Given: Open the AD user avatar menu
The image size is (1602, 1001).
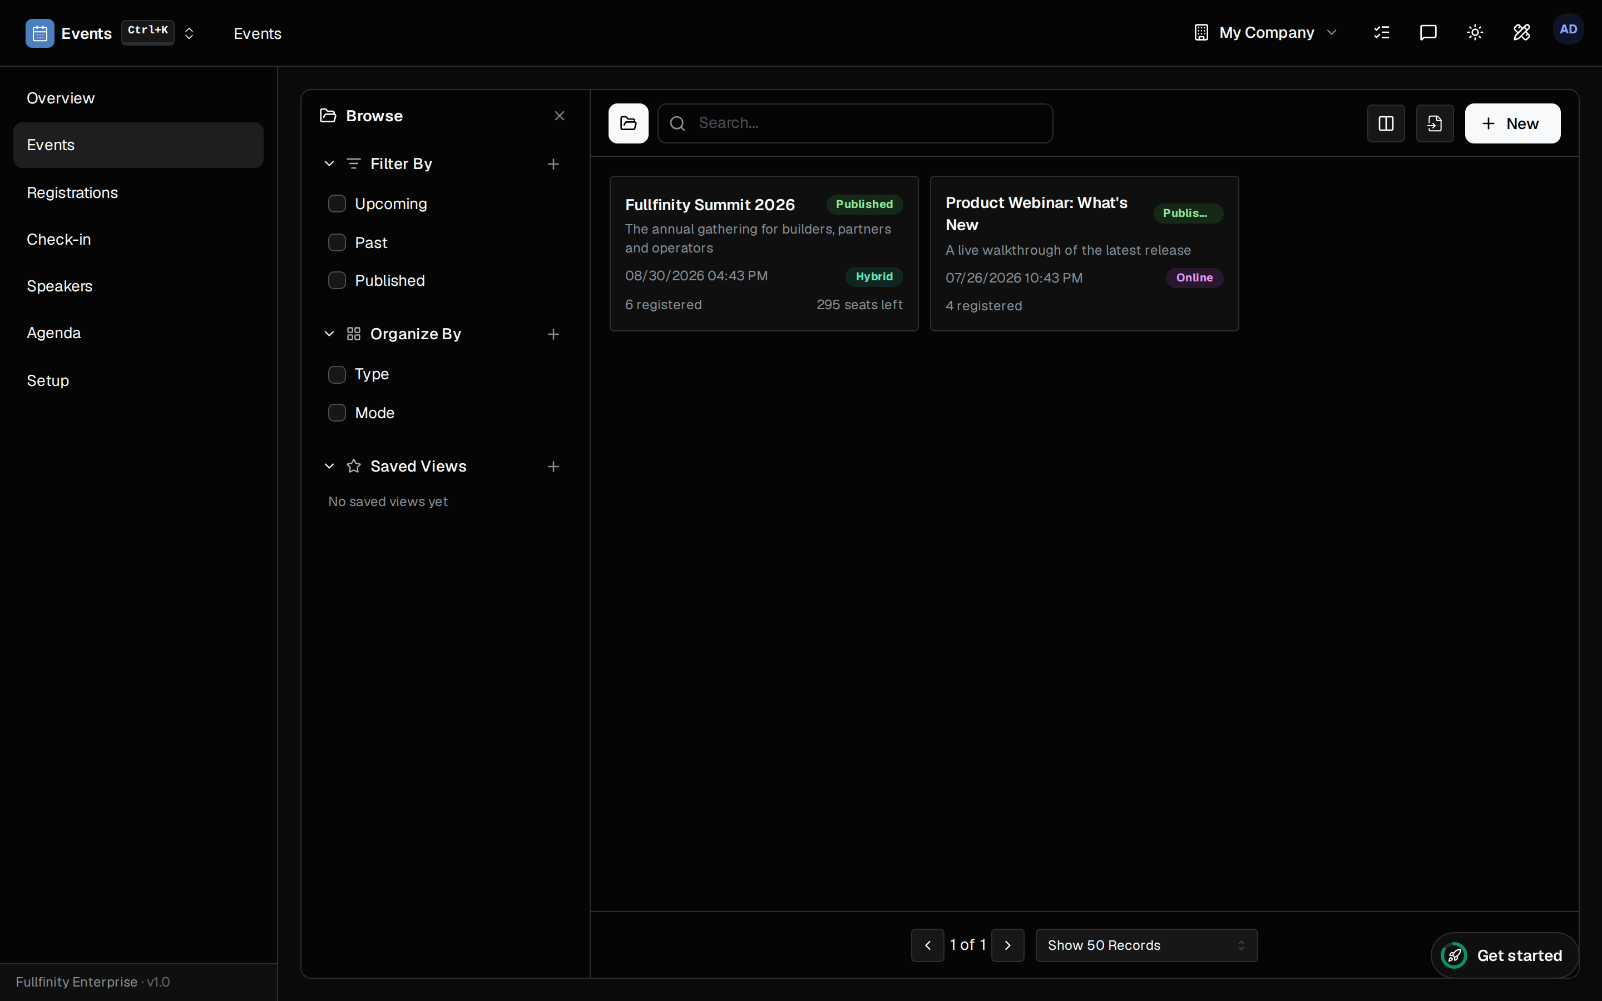Looking at the screenshot, I should [1568, 30].
